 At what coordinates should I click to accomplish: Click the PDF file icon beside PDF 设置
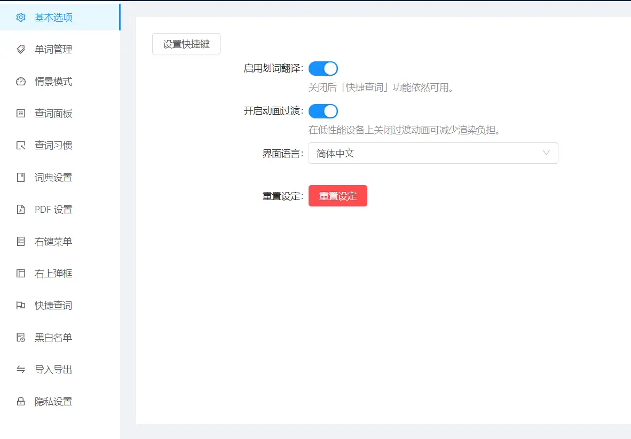coord(20,210)
